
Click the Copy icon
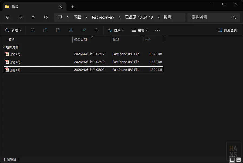[x=45, y=30]
